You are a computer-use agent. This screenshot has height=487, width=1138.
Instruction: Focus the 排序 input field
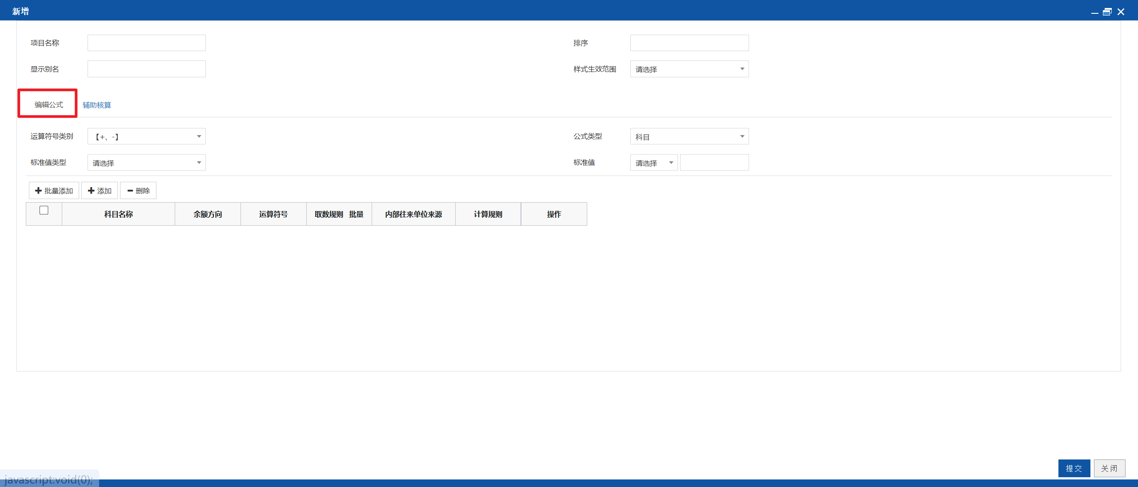coord(689,43)
